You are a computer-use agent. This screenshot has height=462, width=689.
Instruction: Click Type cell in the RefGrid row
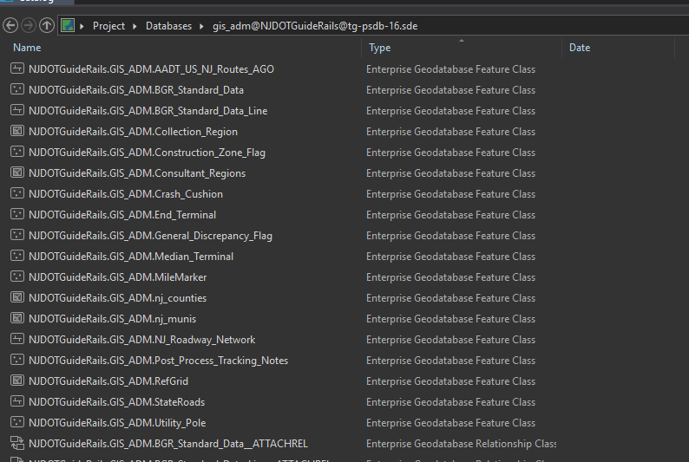point(450,381)
